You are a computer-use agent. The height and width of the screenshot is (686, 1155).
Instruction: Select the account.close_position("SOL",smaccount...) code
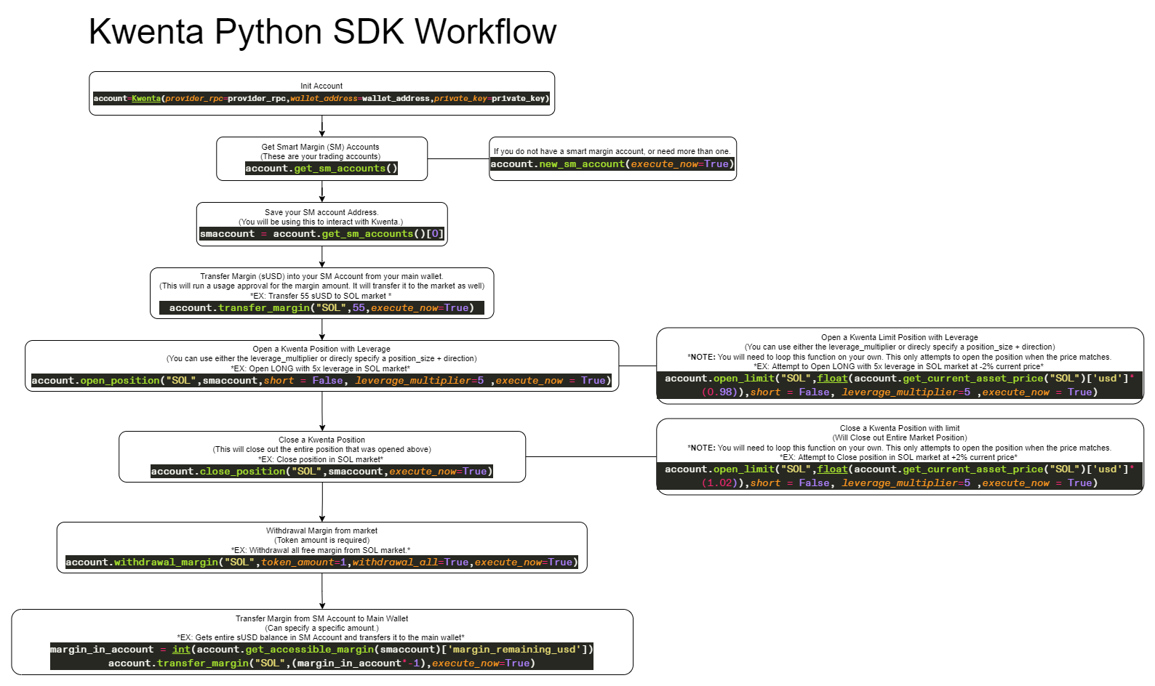[x=321, y=471]
